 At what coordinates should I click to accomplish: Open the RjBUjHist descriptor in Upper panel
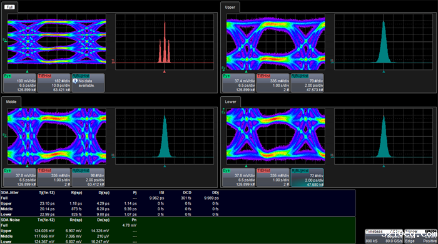(x=307, y=83)
